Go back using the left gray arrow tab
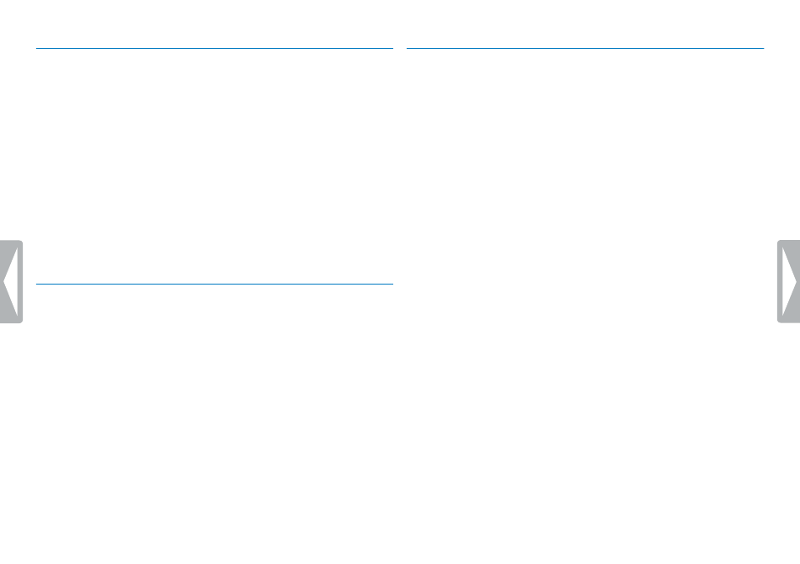The width and height of the screenshot is (800, 564). point(11,281)
